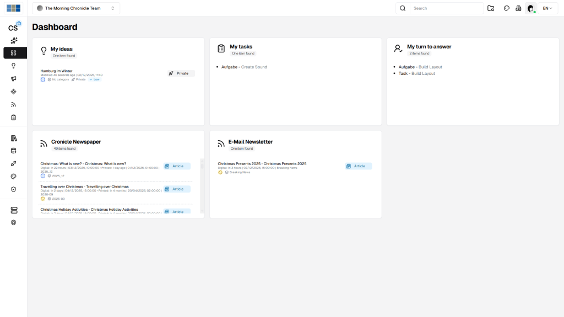Click the database icon in sidebar
Viewport: 564px width, 317px height.
coord(14,151)
